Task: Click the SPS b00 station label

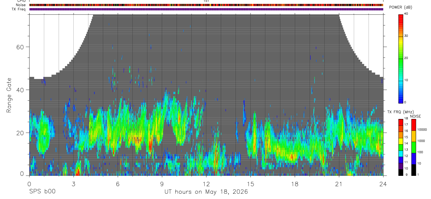Action: pos(42,192)
